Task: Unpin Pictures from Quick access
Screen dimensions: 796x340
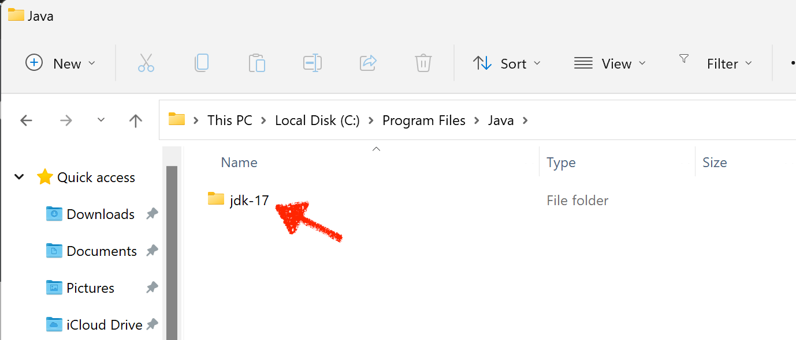Action: click(151, 288)
